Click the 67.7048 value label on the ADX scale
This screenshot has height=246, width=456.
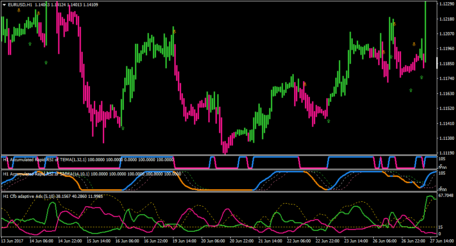click(446, 195)
